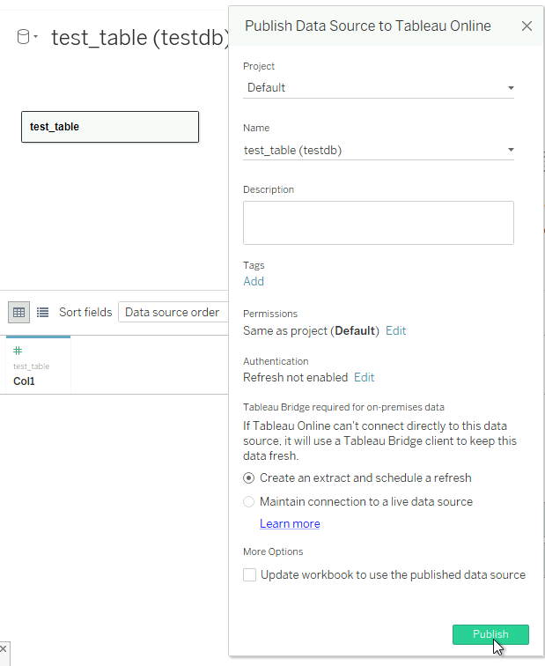Click into the Description text box

point(379,223)
